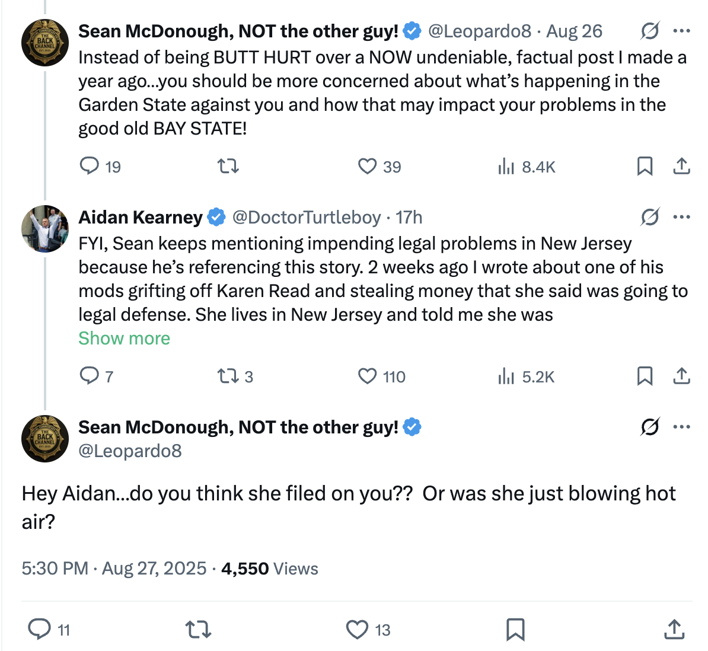Reply to Aidan Kearney's post
Screen dimensions: 708x651
[90, 376]
